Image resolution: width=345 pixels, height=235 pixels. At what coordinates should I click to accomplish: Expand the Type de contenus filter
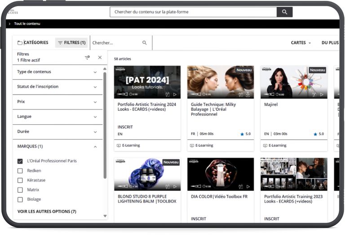[x=57, y=72]
